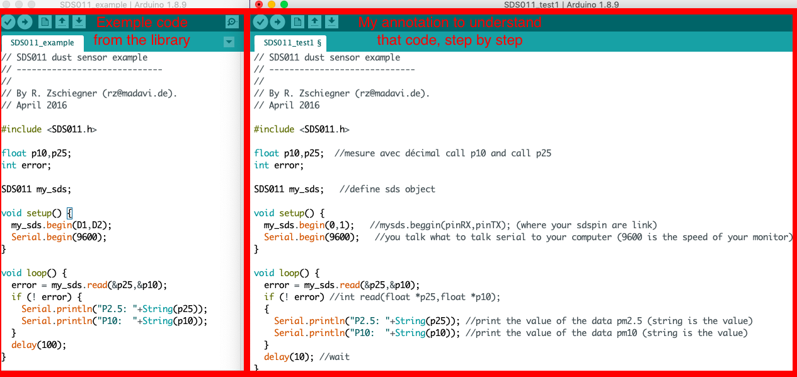Click '//define sds object' comment in SDS011_test1

pyautogui.click(x=387, y=189)
